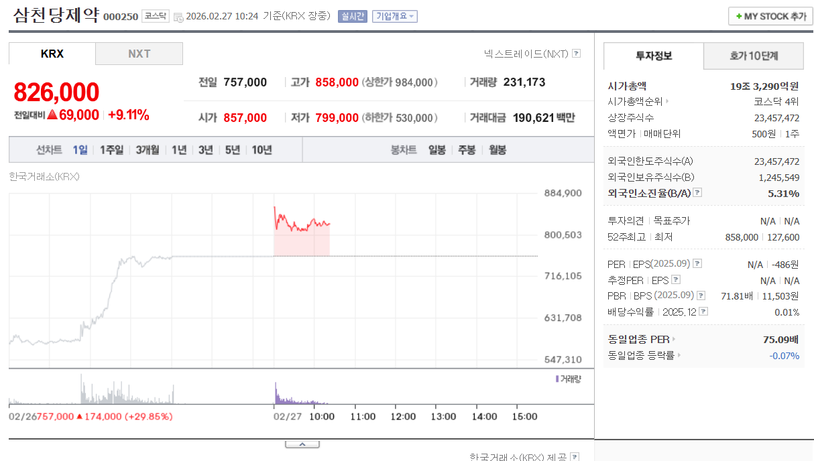This screenshot has width=814, height=461.
Task: Click the 11:00 time axis label
Action: (363, 416)
